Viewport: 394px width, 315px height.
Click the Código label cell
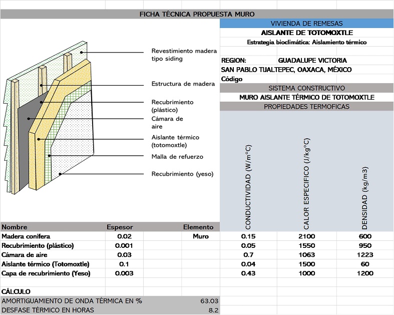pos(232,79)
